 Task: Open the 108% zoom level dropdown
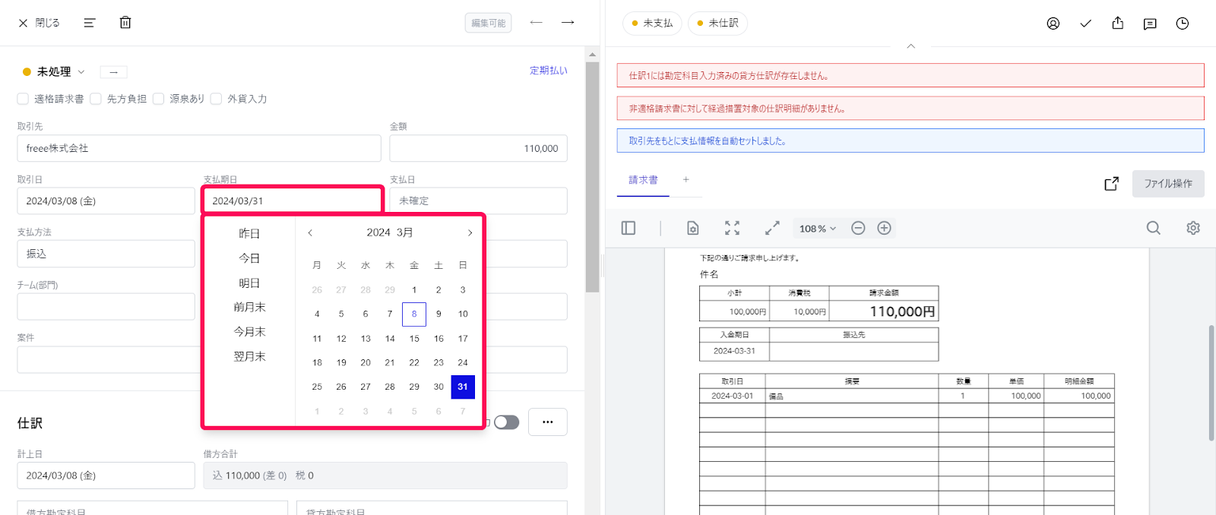(817, 229)
